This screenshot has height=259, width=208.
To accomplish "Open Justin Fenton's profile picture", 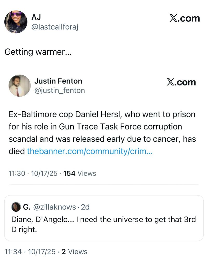I will click(20, 86).
